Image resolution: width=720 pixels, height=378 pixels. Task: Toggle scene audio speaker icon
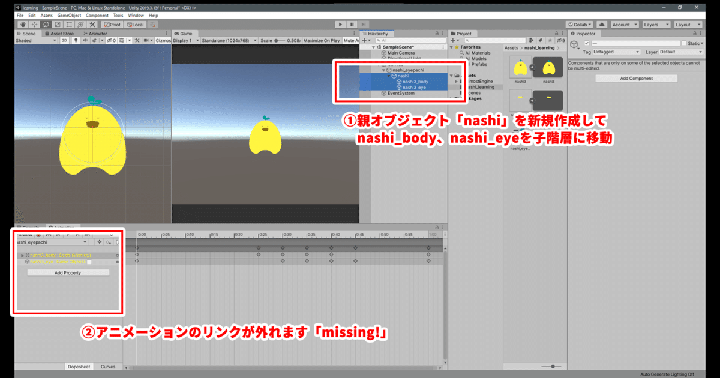pyautogui.click(x=85, y=40)
